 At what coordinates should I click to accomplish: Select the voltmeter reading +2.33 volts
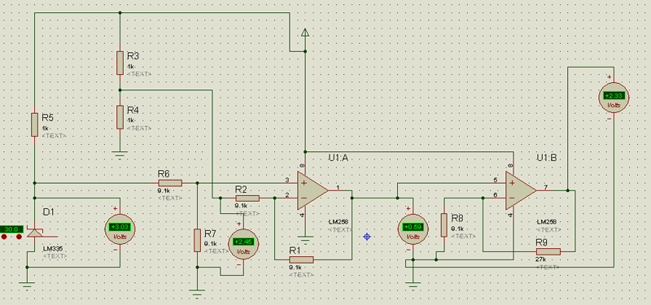point(614,97)
